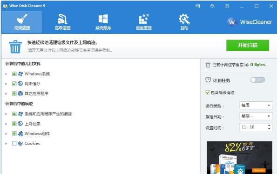Click the feedback message icon in title bar
This screenshot has height=174, width=277.
(198, 6)
